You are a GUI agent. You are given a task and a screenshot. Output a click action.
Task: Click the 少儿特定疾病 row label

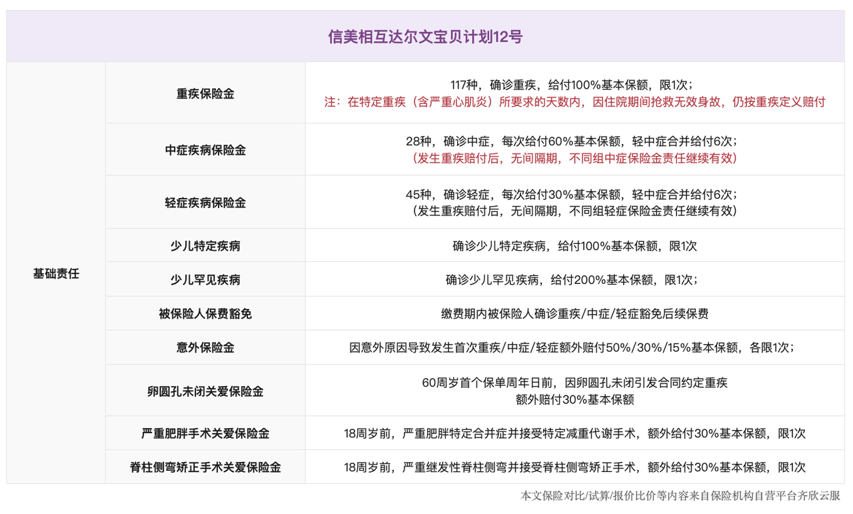point(205,246)
